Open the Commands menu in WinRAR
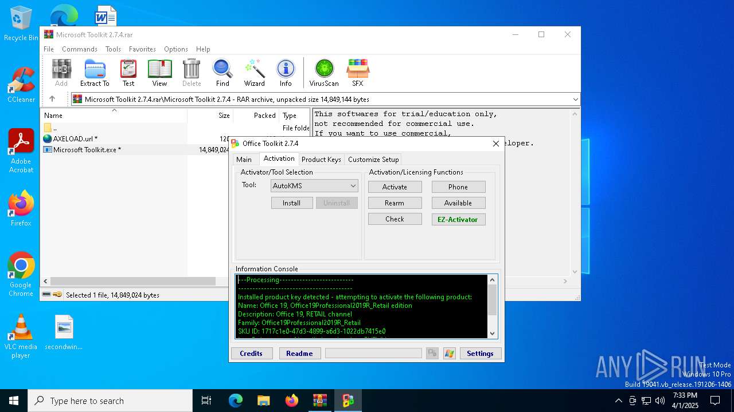 point(80,49)
